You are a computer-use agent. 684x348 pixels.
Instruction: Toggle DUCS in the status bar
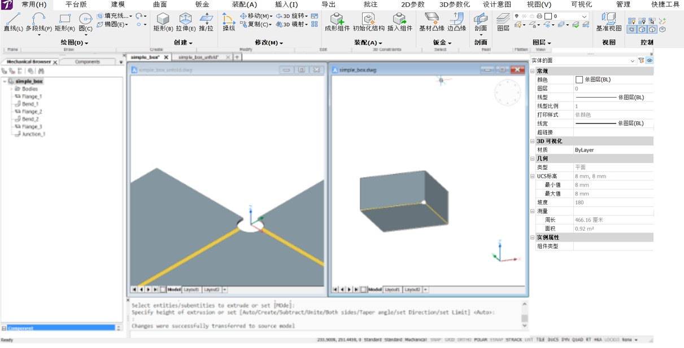pyautogui.click(x=553, y=340)
